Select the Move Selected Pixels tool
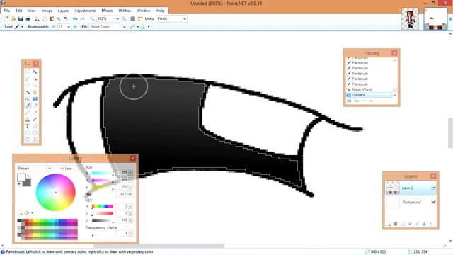Screen dimensions: 453x255 [x=35, y=72]
